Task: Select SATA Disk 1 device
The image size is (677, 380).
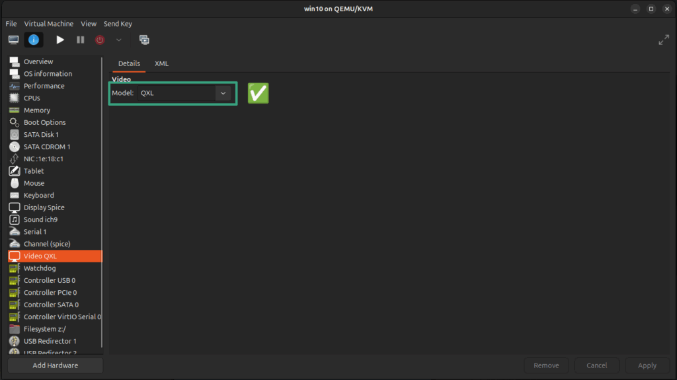Action: coord(55,134)
